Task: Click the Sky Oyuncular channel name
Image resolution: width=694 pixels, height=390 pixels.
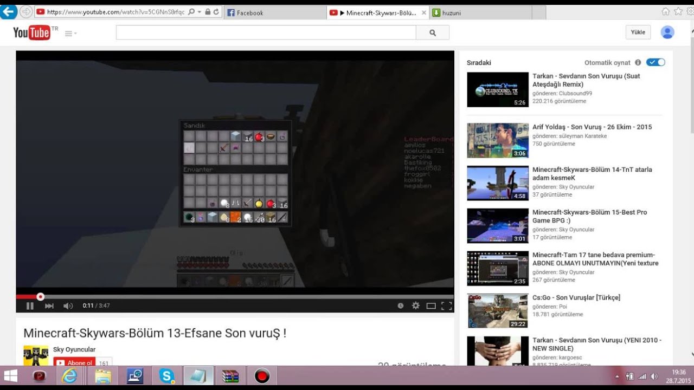Action: [x=74, y=349]
